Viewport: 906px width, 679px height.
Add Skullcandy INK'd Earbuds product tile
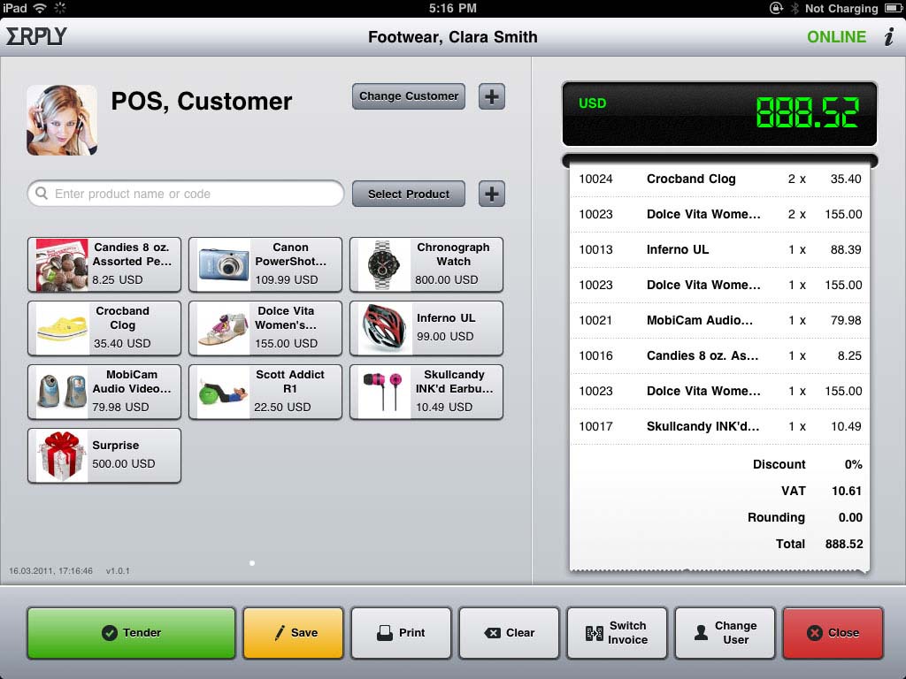click(x=426, y=392)
